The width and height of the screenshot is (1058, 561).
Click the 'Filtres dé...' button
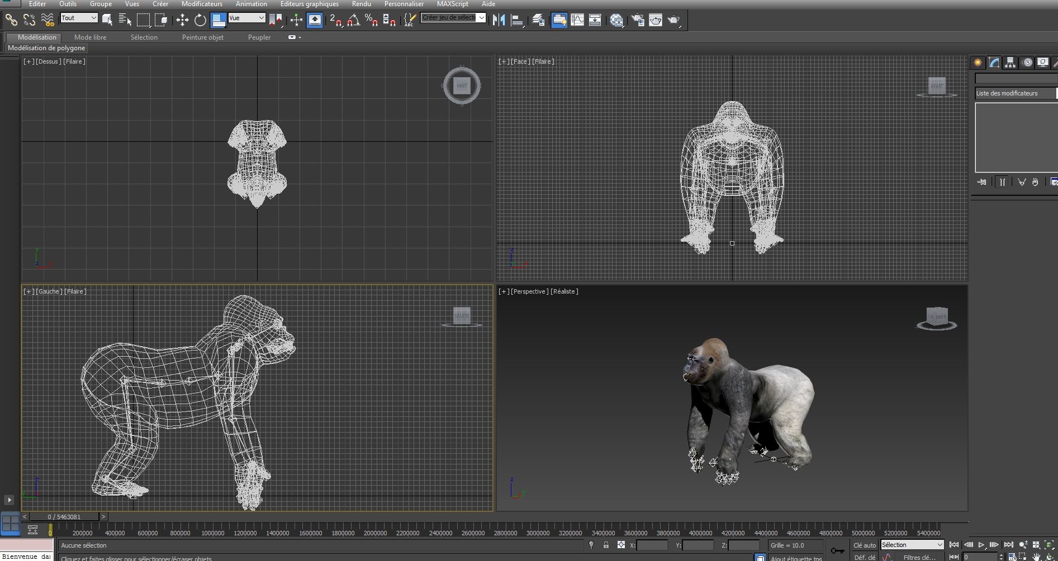pyautogui.click(x=919, y=557)
